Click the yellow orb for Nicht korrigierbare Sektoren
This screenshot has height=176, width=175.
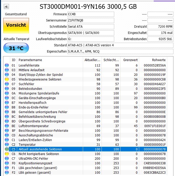(x=7, y=154)
